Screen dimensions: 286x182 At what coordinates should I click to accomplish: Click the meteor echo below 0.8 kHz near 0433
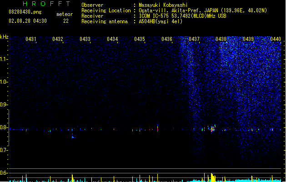click(73, 136)
